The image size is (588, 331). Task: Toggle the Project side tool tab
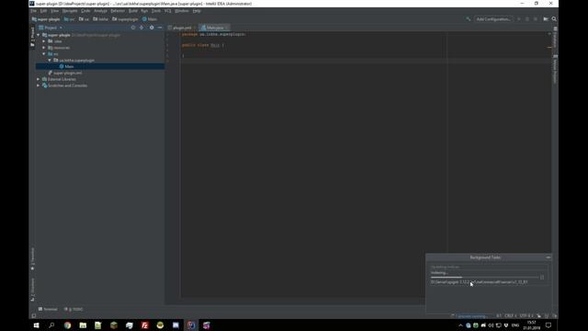pyautogui.click(x=33, y=37)
